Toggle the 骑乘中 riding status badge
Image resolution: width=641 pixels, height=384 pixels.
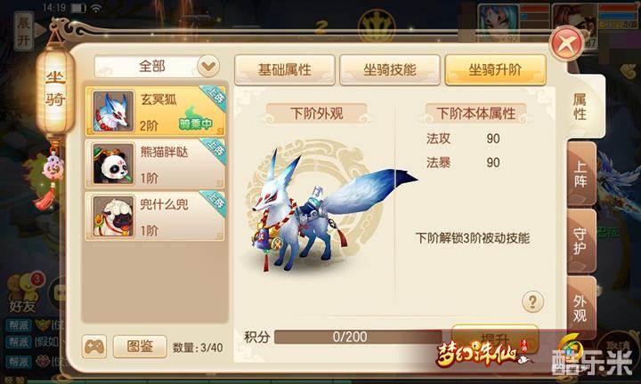click(195, 122)
